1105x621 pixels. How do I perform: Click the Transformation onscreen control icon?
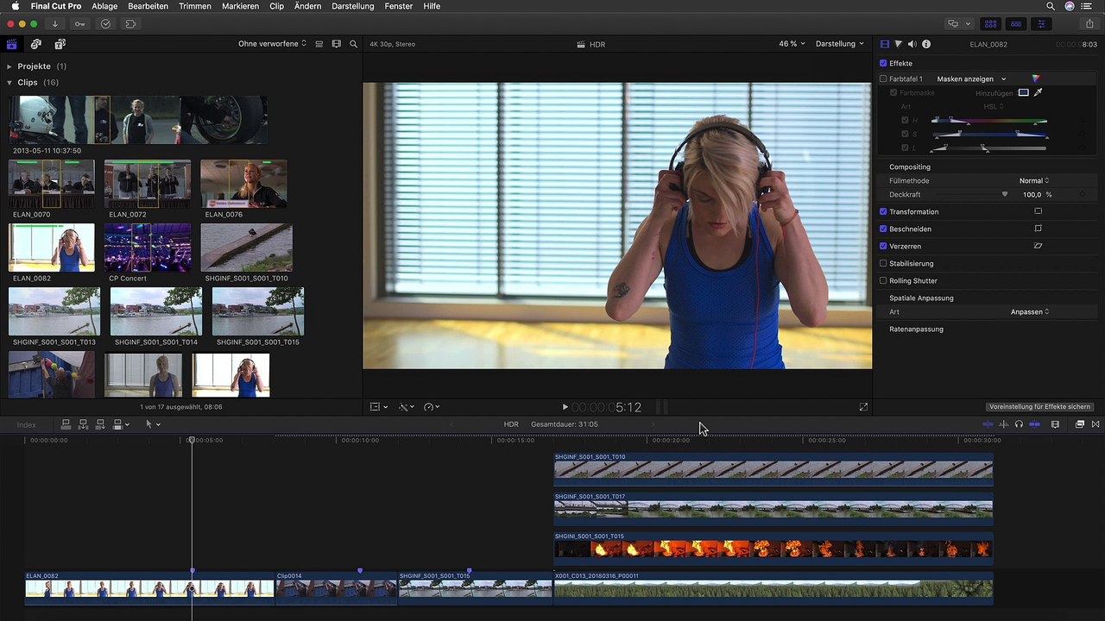pyautogui.click(x=1038, y=211)
